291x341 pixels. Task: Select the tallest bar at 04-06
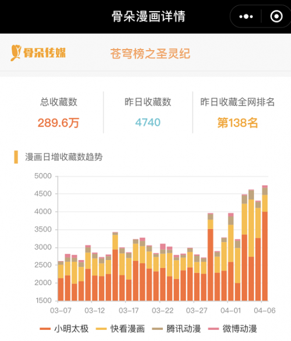(x=265, y=243)
